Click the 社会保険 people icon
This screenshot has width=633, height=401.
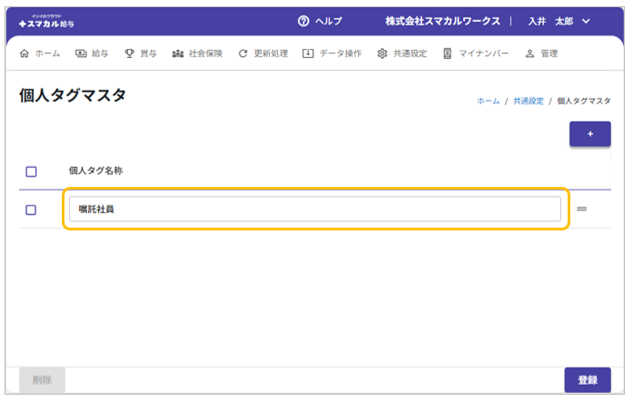click(178, 54)
